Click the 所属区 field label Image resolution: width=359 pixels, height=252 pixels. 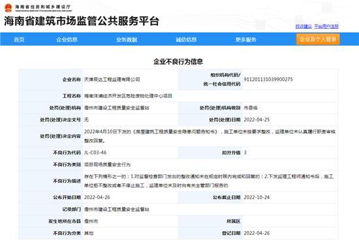click(234, 221)
